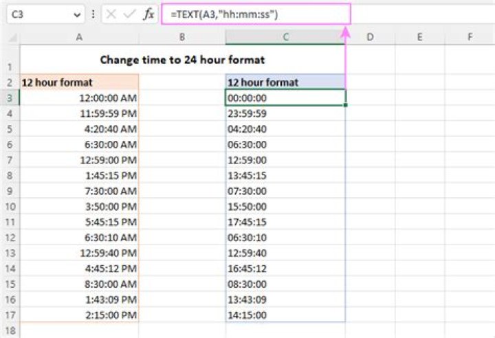
Task: Click the Cancel X icon in formula bar
Action: pyautogui.click(x=111, y=14)
